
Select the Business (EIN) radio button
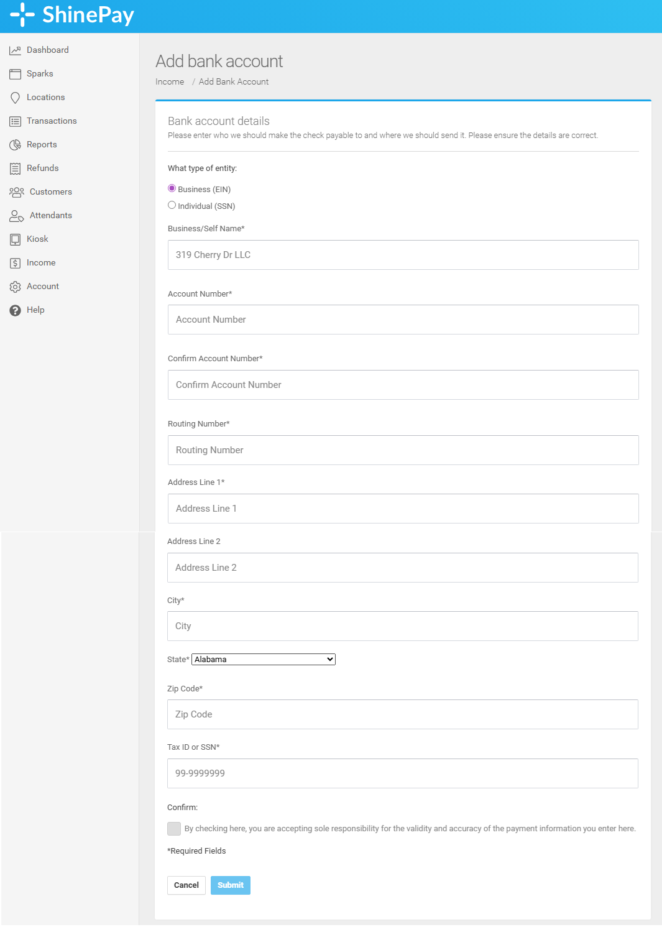[x=172, y=188]
